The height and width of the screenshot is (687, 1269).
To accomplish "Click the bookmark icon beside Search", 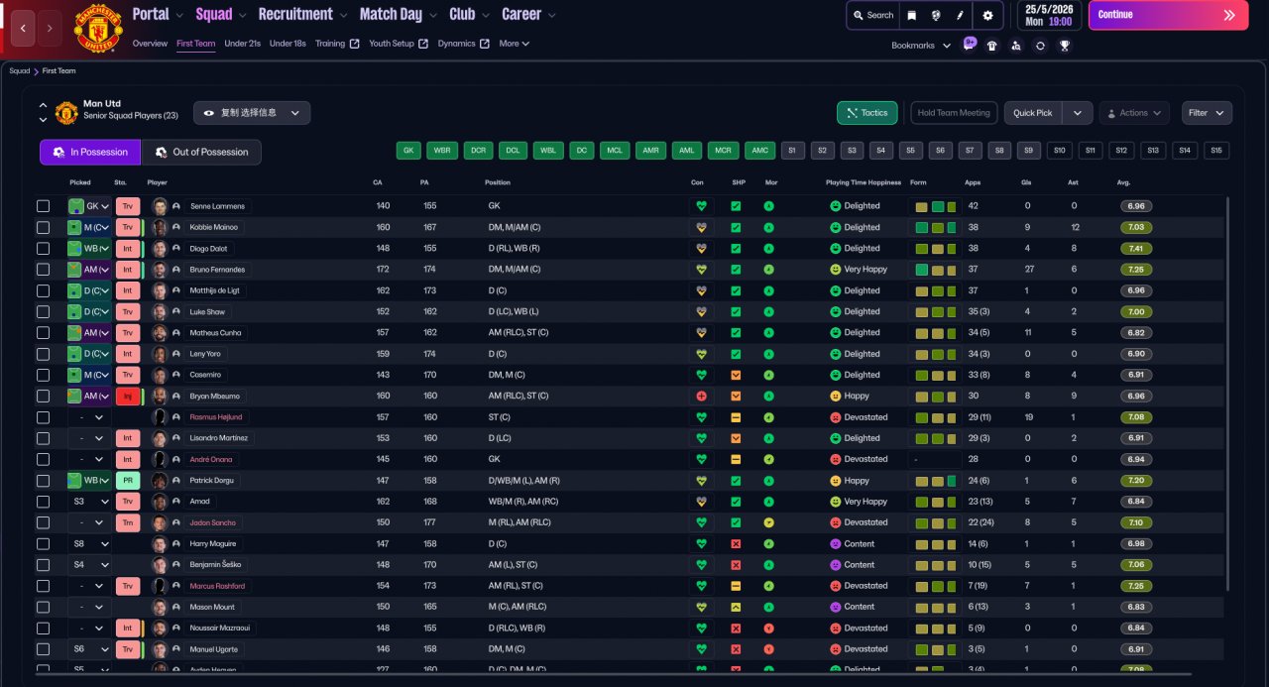I will pos(912,16).
